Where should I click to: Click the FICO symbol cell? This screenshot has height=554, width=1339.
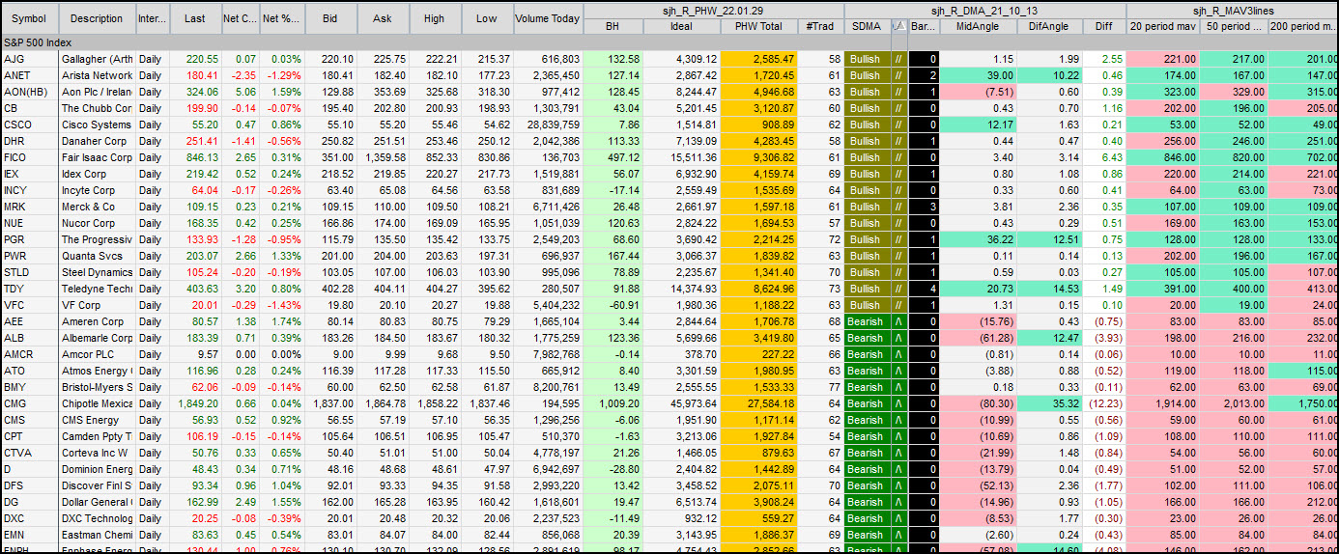click(x=29, y=157)
